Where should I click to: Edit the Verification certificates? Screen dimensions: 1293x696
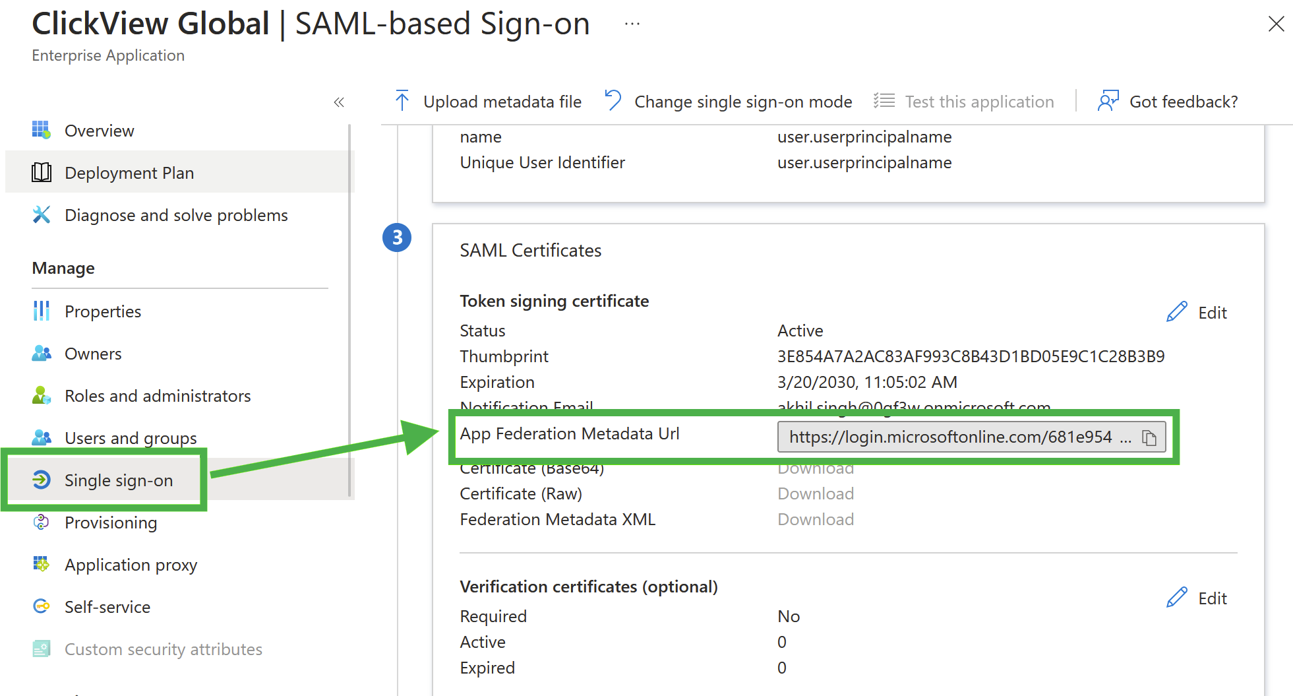[x=1197, y=598]
